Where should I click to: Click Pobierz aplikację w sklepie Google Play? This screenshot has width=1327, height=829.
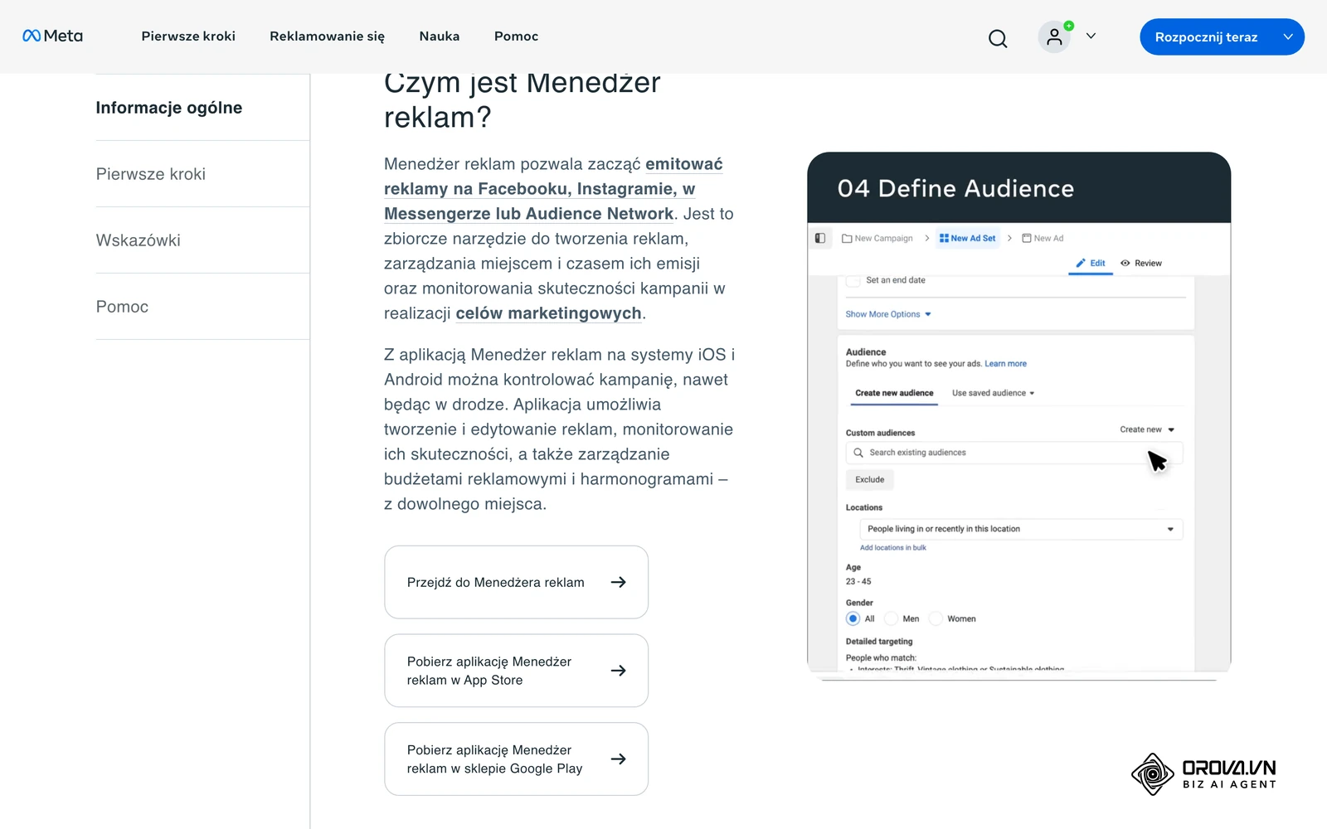(x=516, y=759)
